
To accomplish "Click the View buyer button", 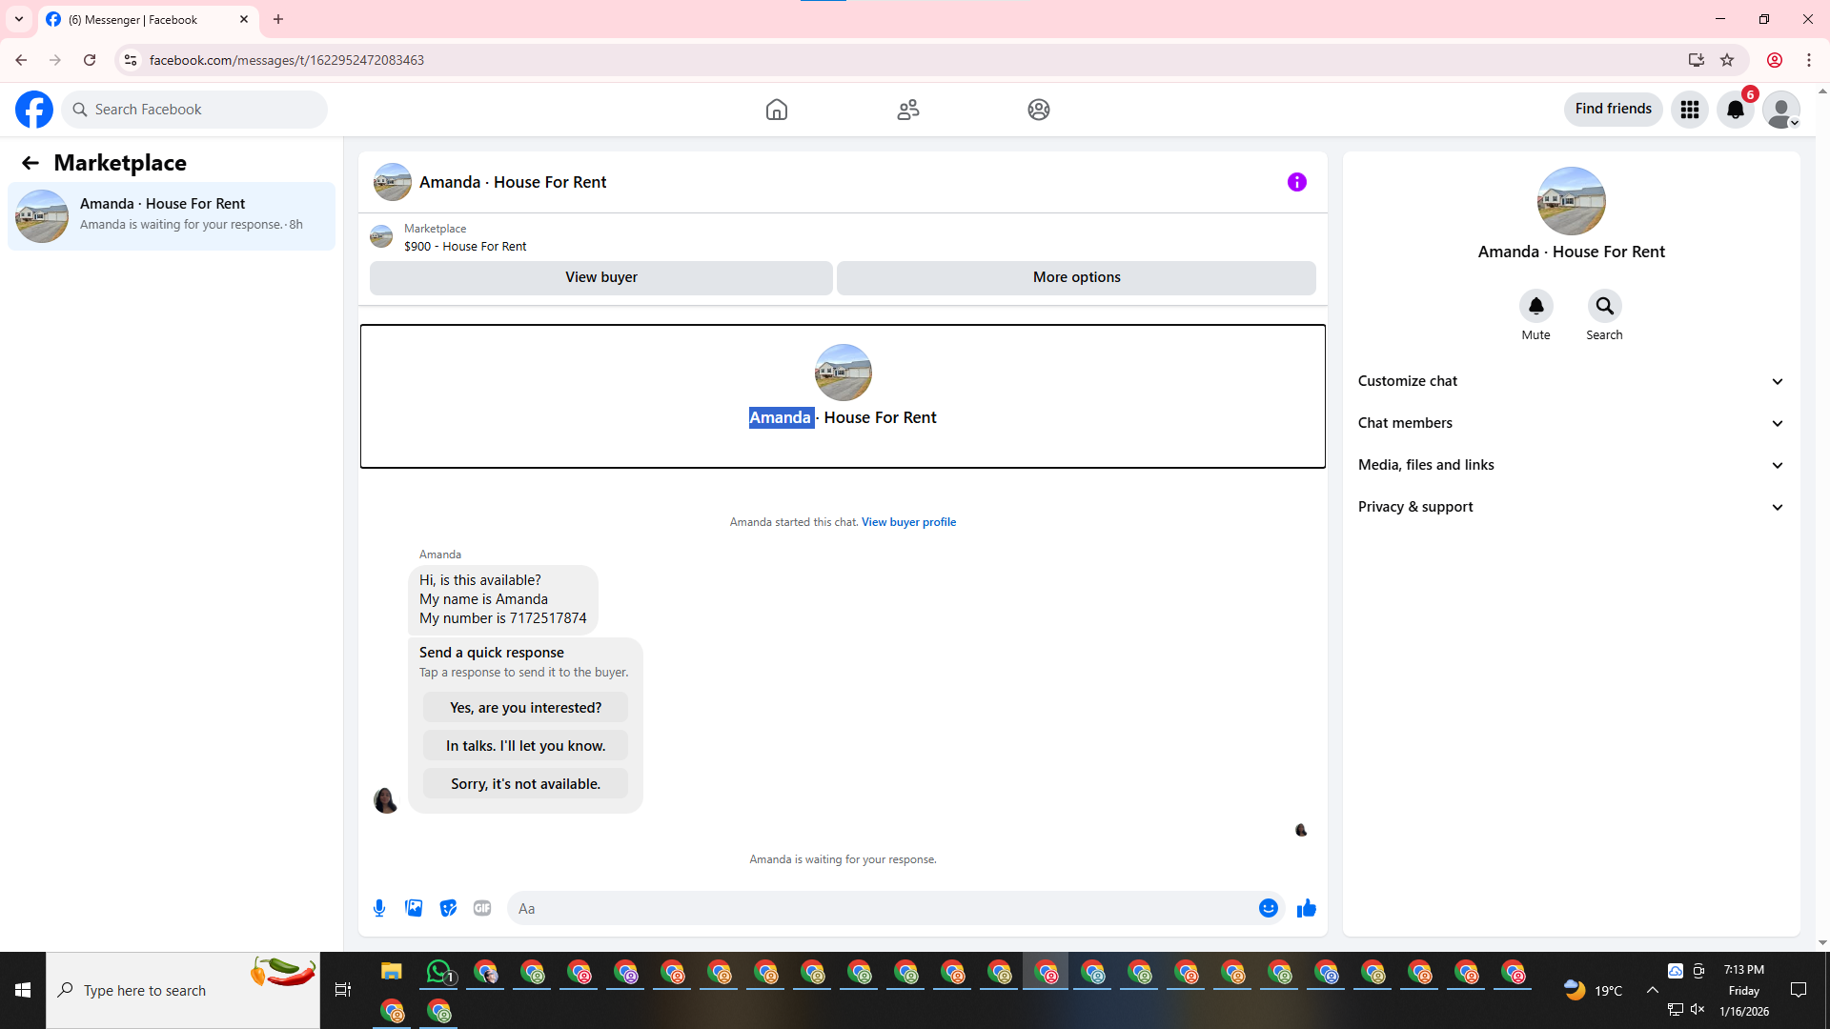I will click(600, 277).
